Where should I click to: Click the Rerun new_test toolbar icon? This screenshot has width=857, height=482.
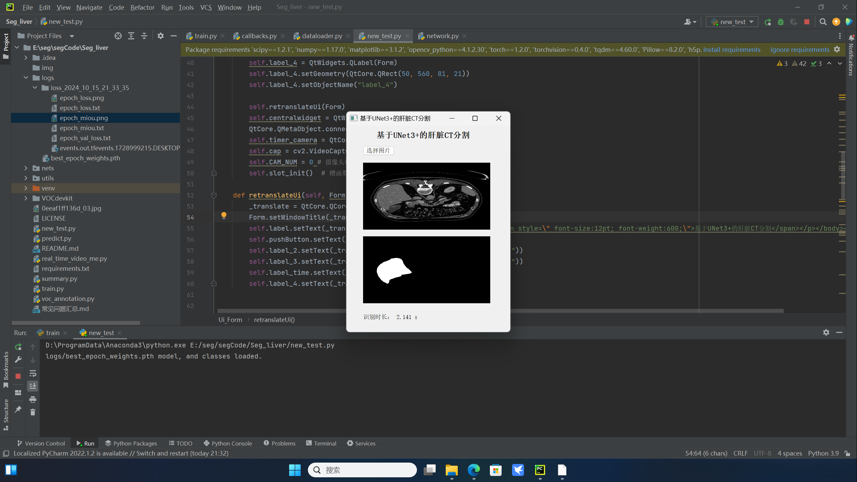768,22
